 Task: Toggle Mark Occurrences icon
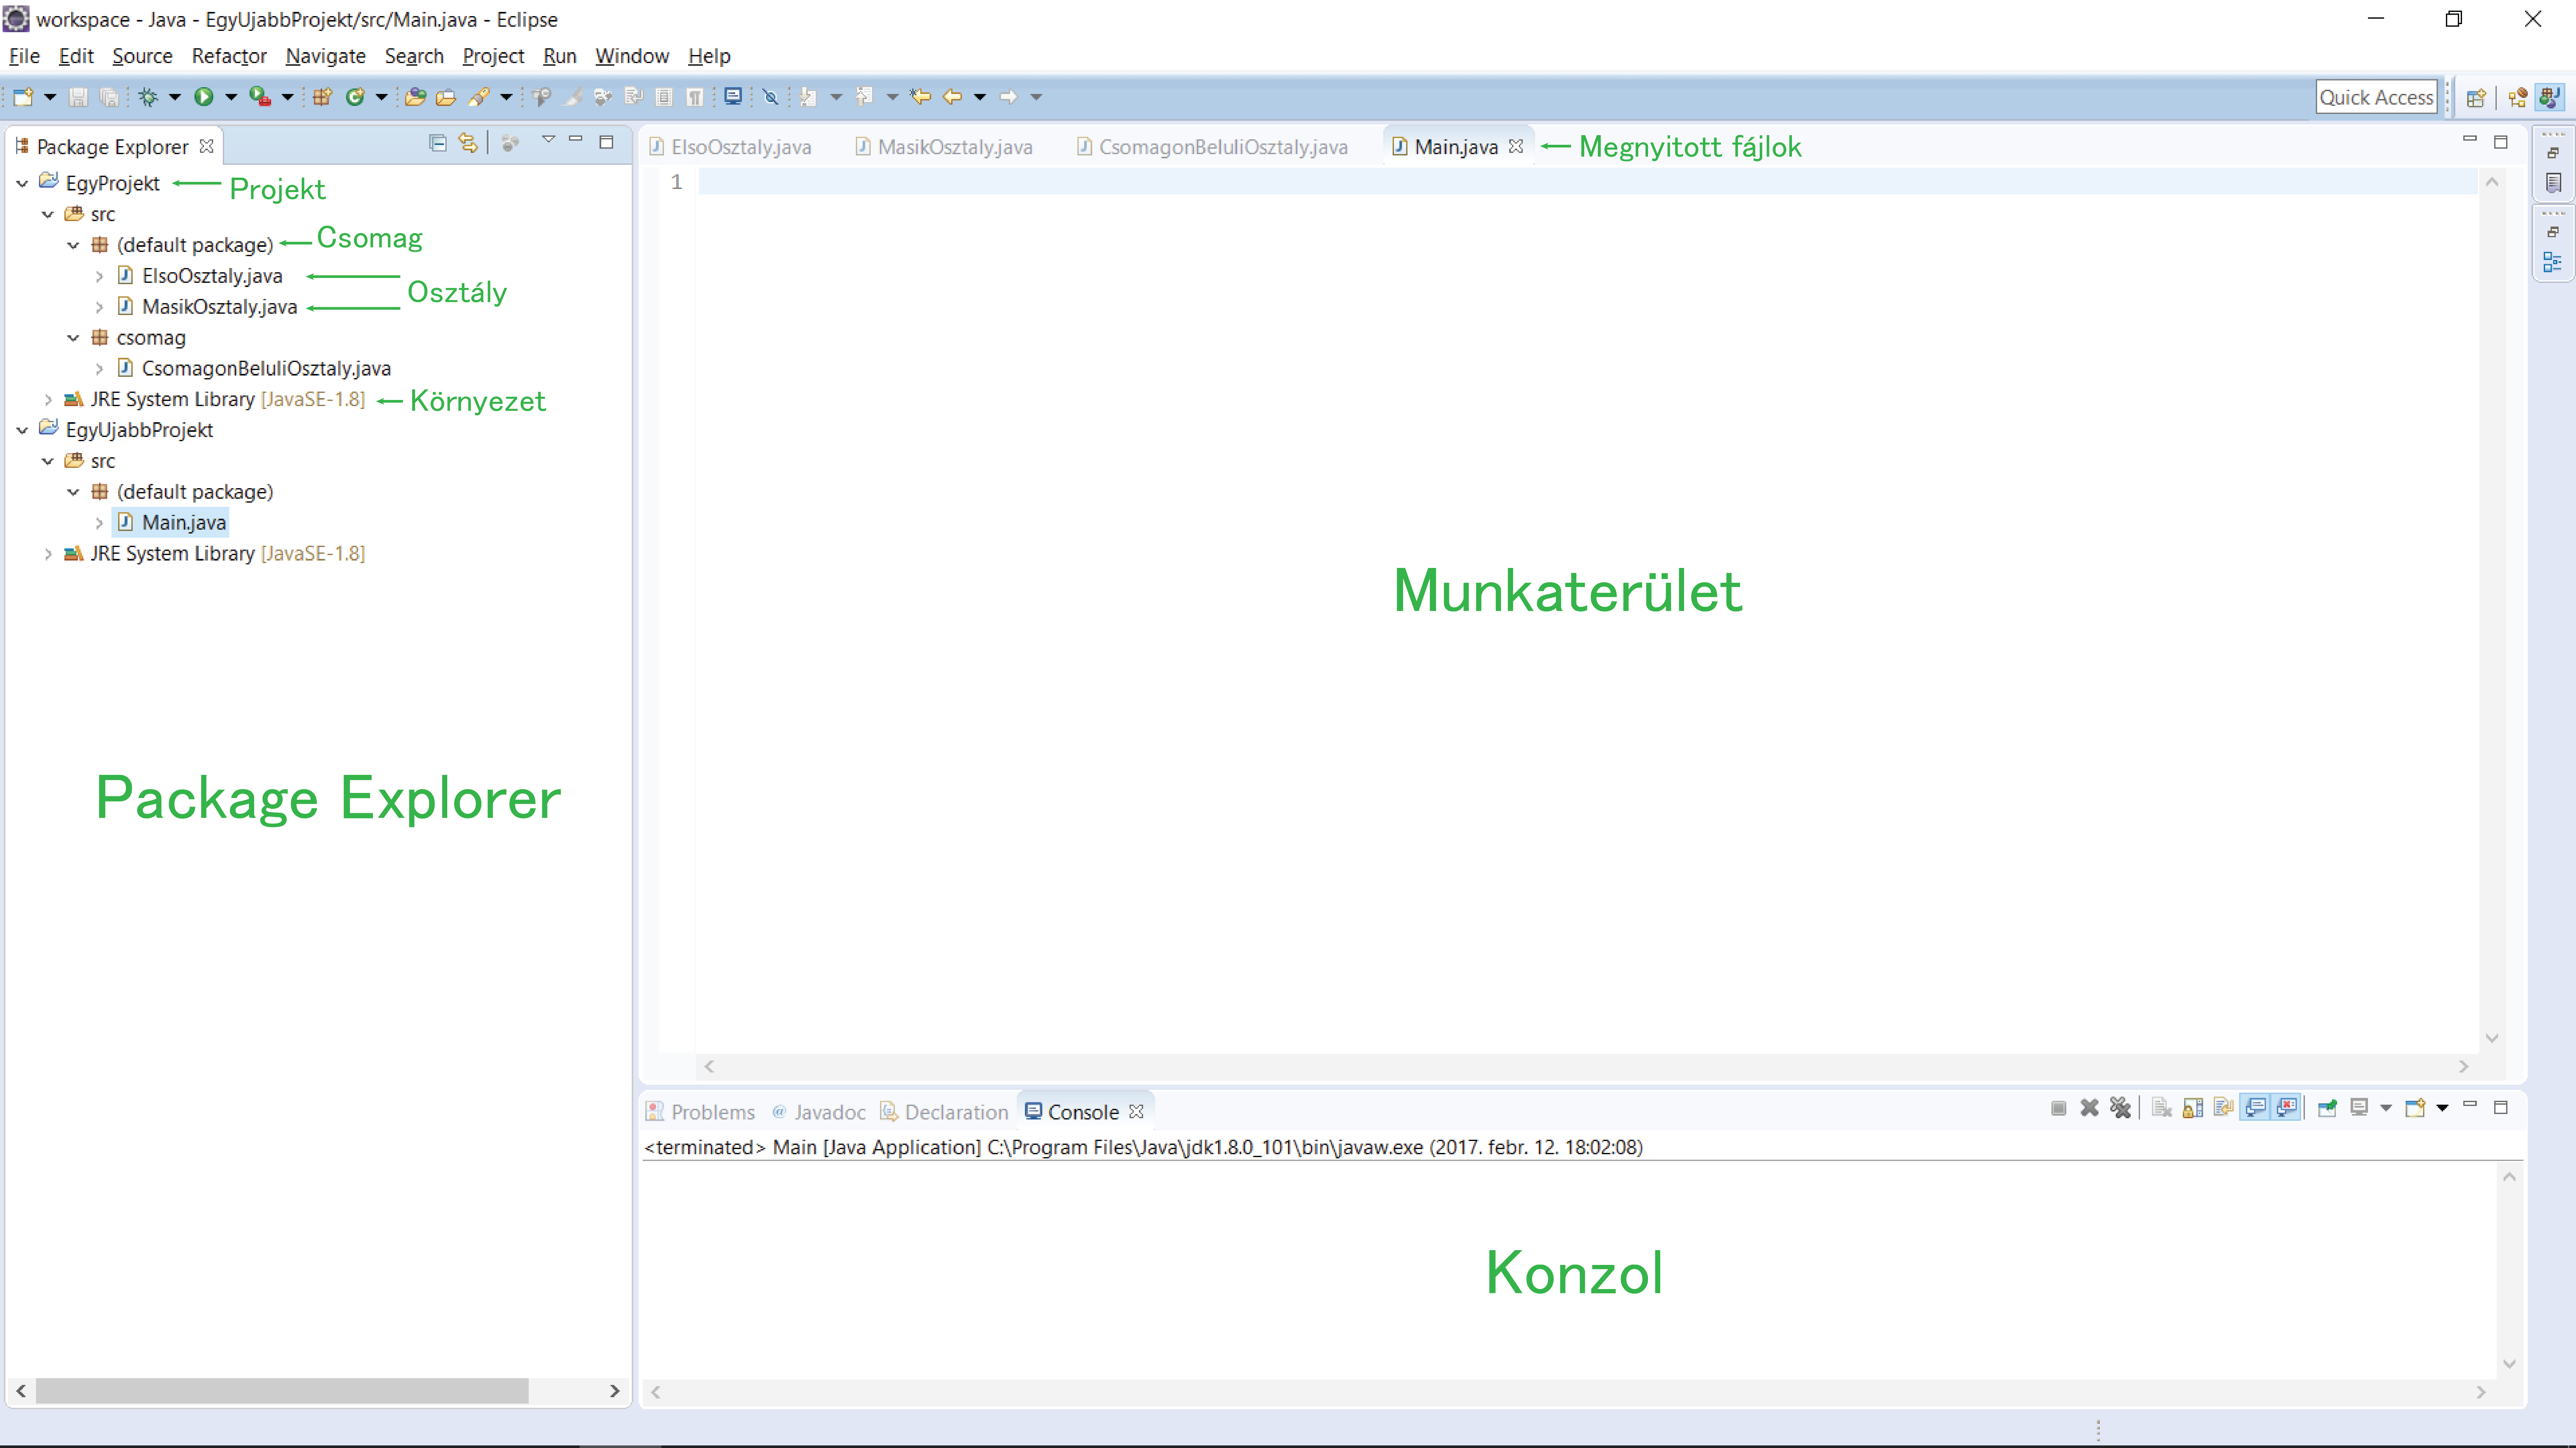tap(572, 97)
